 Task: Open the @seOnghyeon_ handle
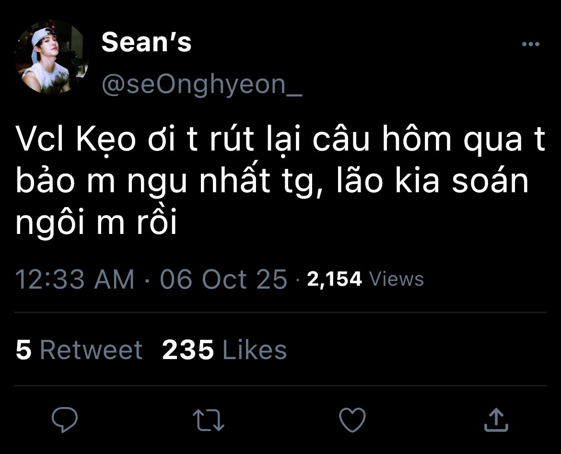click(201, 84)
